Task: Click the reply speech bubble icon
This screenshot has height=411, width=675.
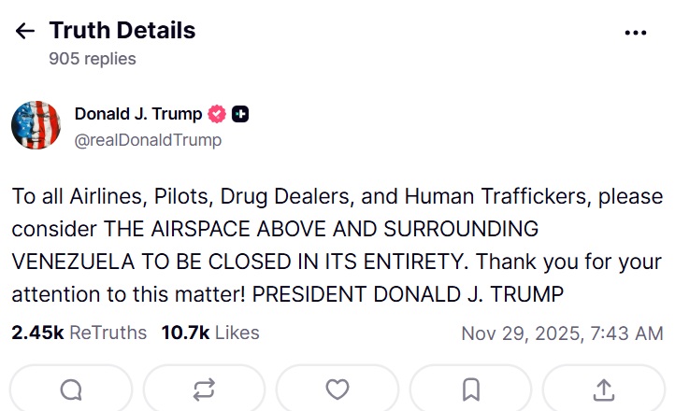Action: 71,390
